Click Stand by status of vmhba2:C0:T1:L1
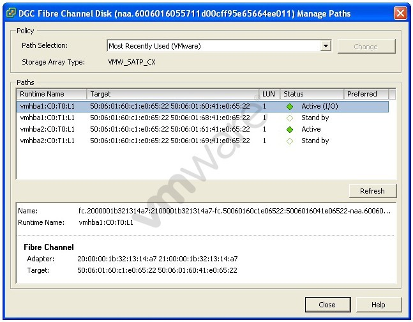413x322 pixels. point(315,141)
